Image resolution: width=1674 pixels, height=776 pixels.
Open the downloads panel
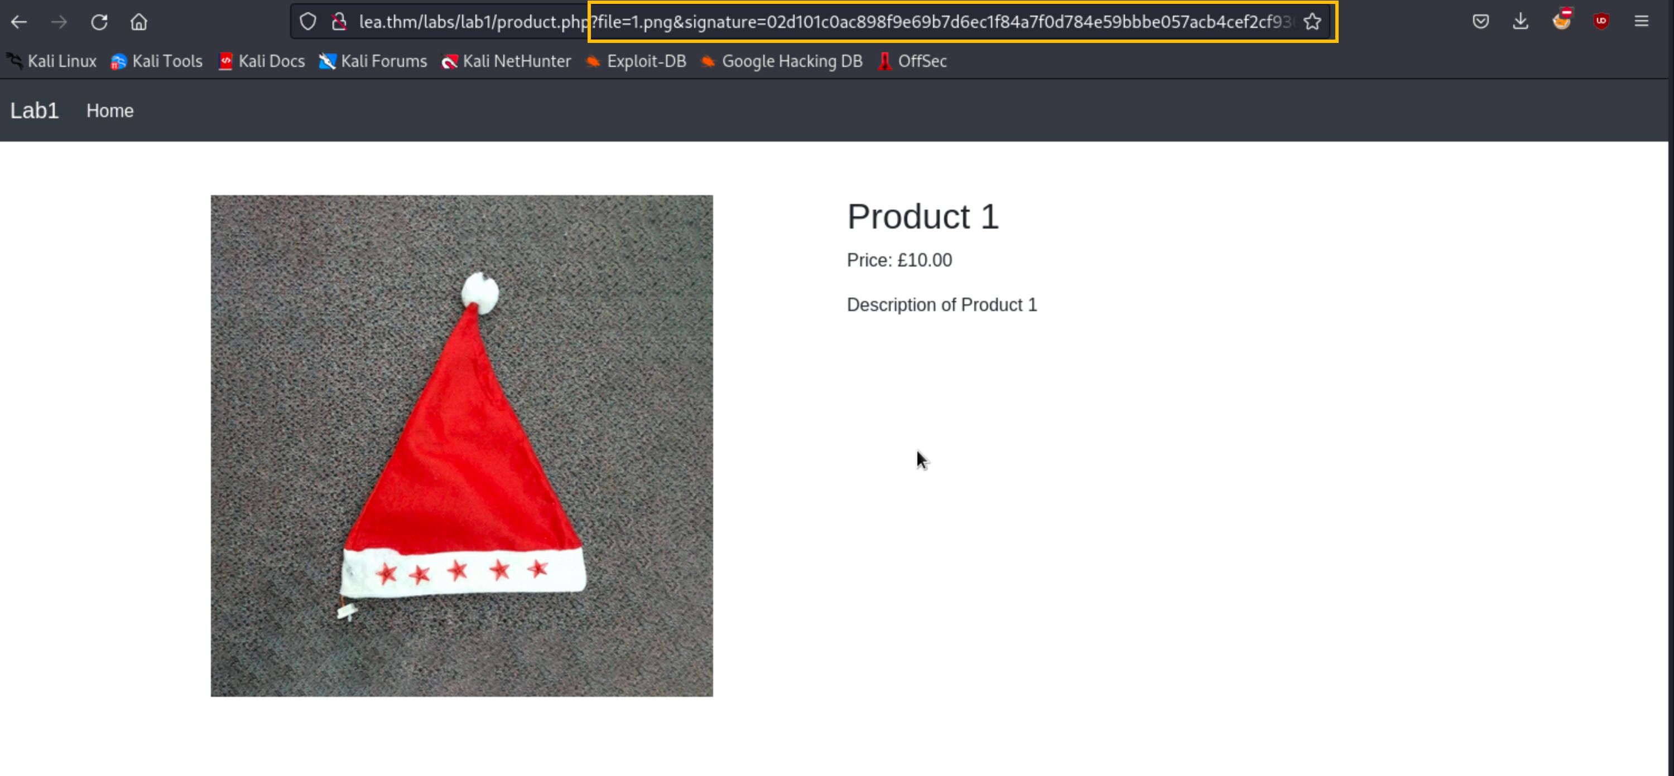[1520, 22]
